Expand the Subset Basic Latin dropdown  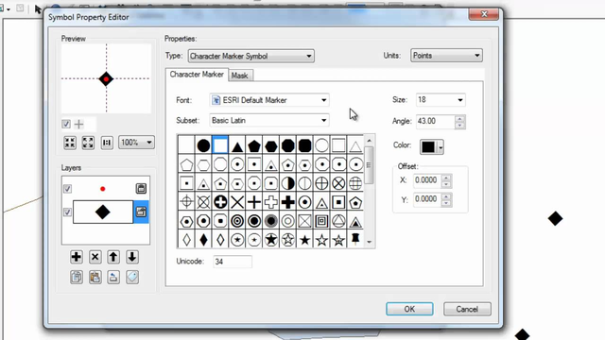coord(269,121)
